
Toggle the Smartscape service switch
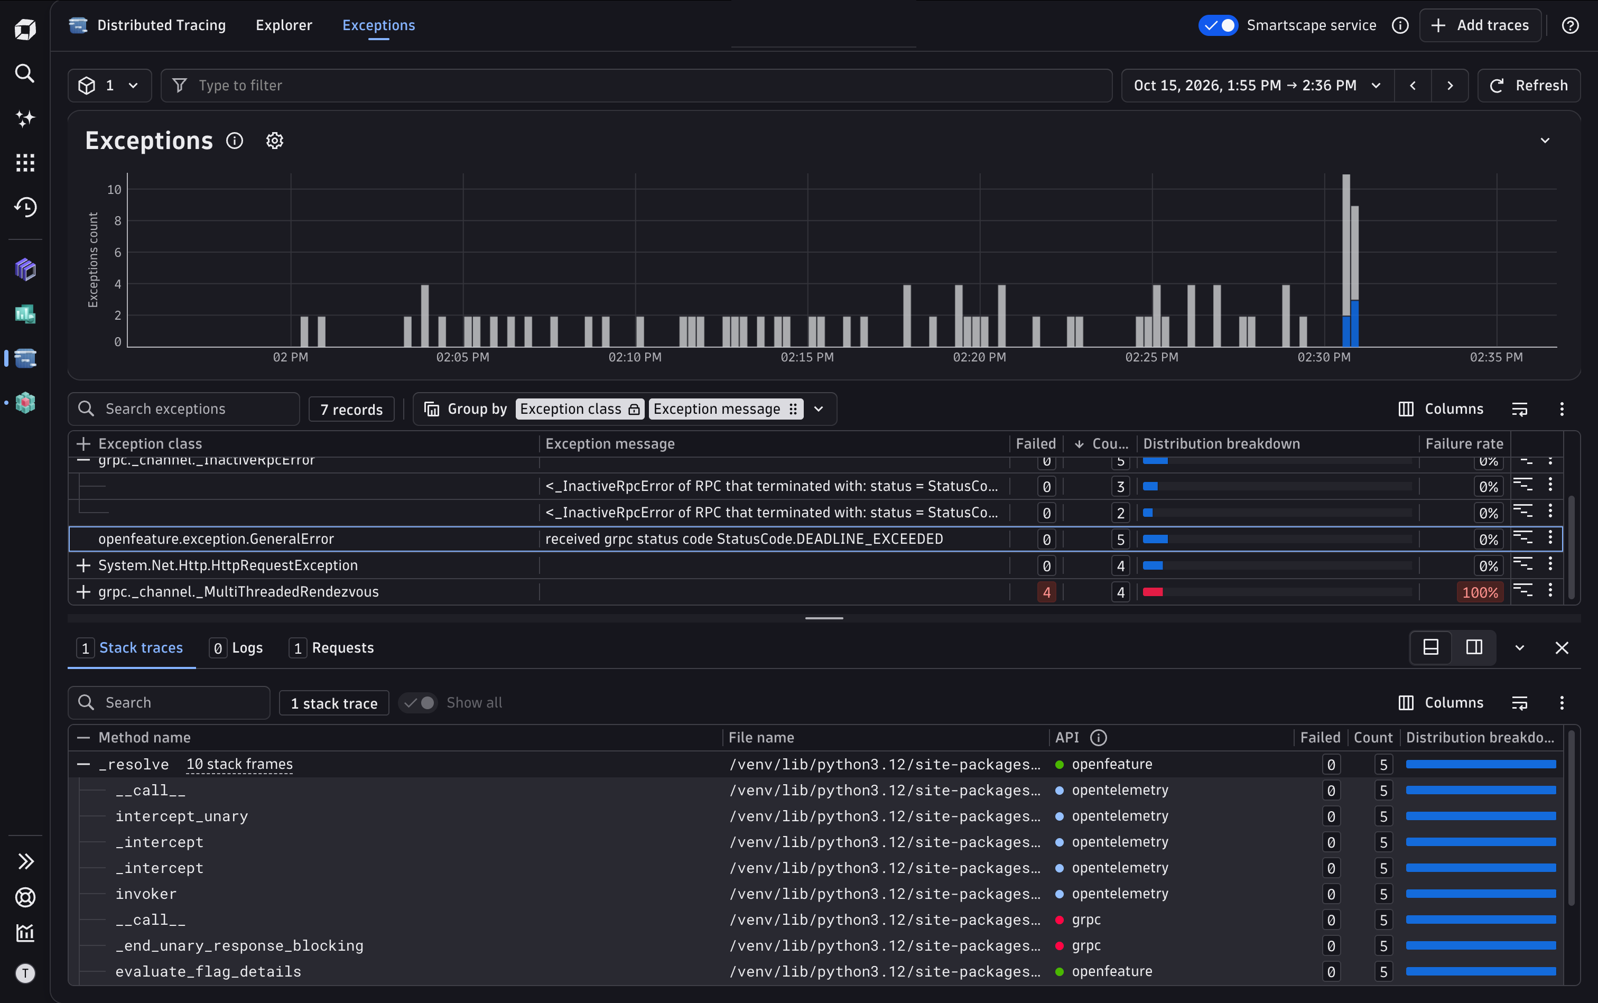tap(1219, 25)
